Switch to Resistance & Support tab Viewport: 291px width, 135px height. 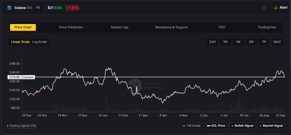tap(172, 27)
